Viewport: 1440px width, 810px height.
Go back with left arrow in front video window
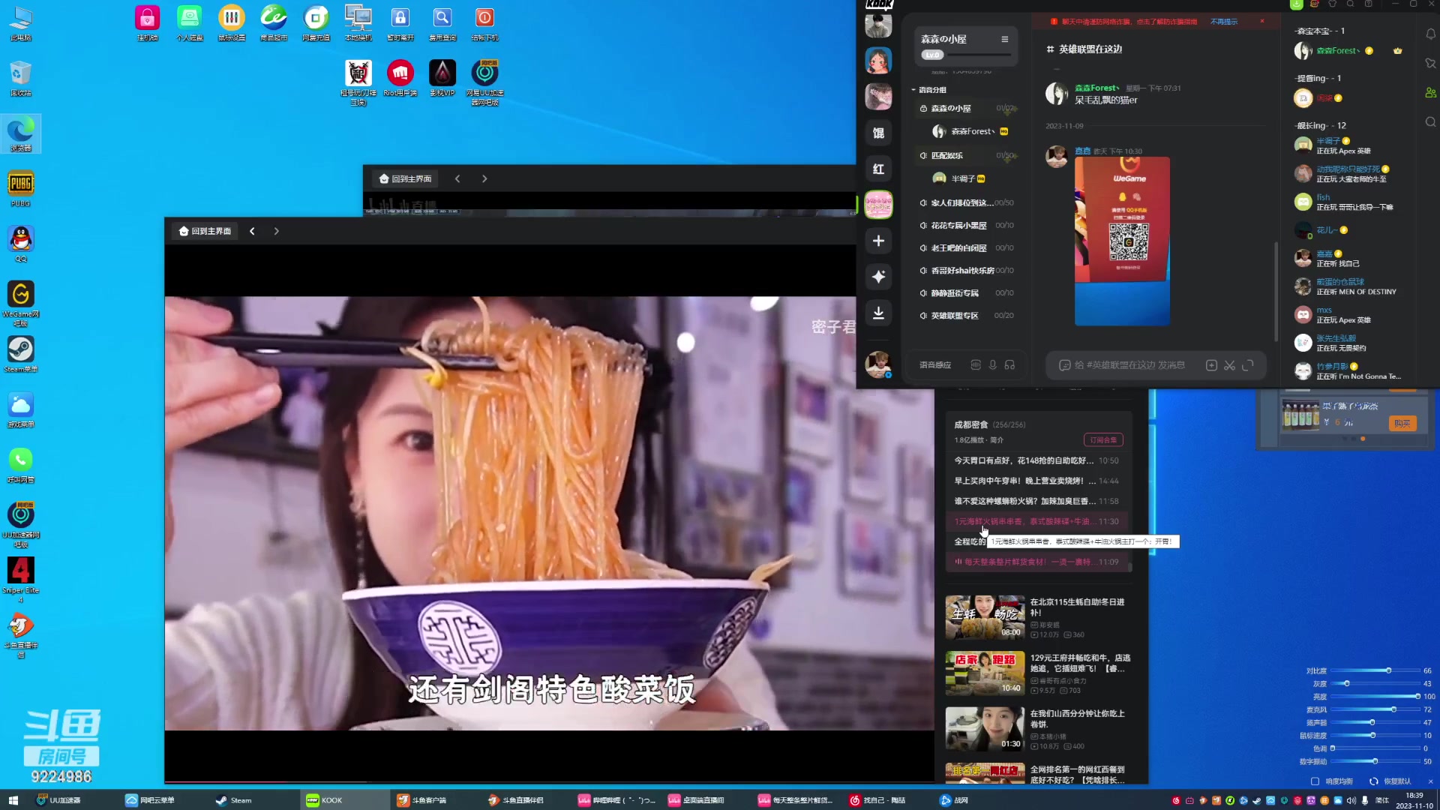pos(252,231)
